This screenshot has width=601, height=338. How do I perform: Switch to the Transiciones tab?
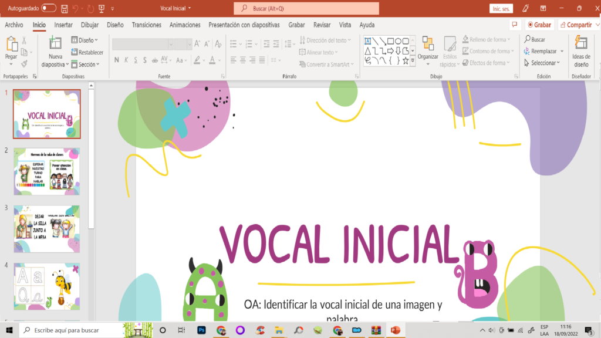tap(146, 25)
